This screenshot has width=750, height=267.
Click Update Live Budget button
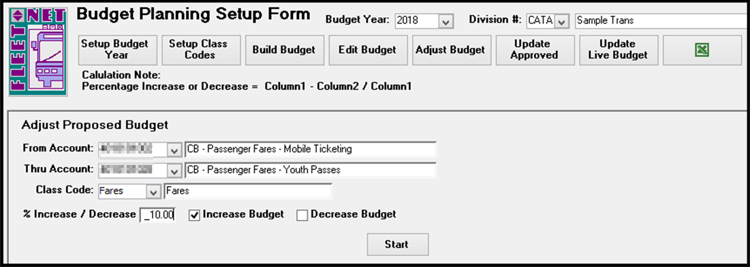click(x=618, y=50)
